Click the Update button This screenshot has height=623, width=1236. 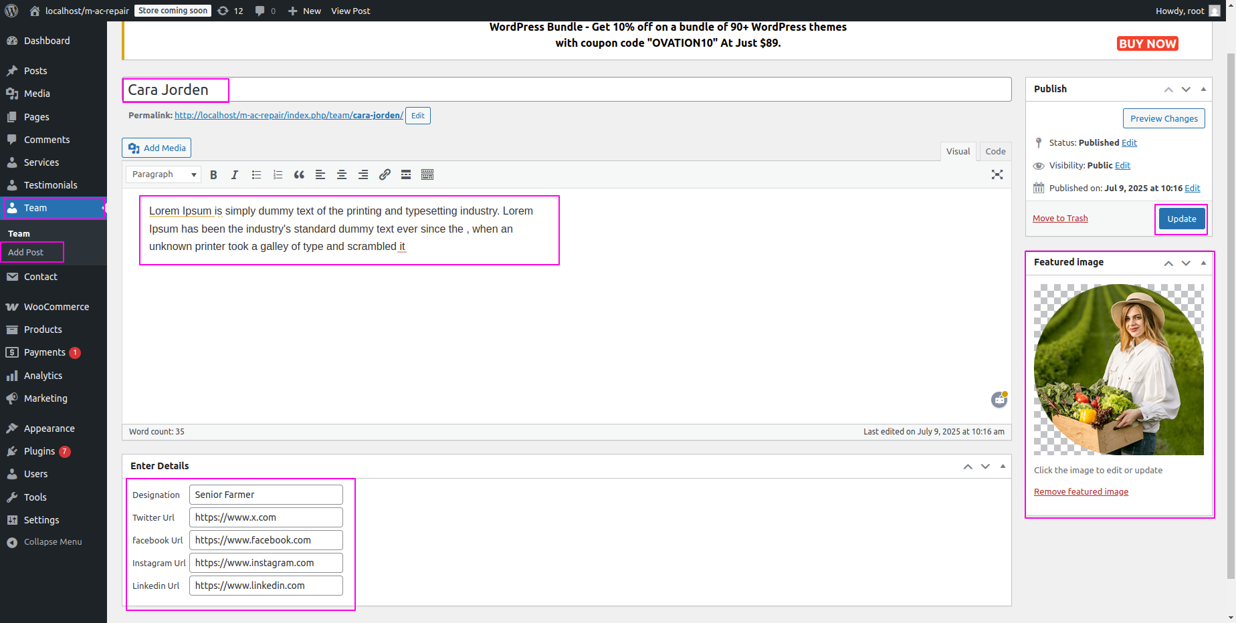click(x=1182, y=219)
